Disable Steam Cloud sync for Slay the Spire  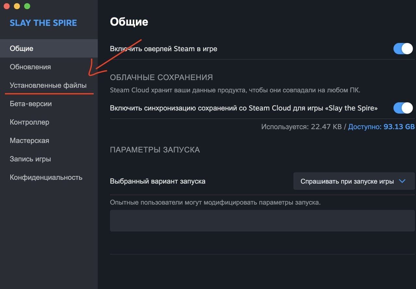tap(403, 108)
